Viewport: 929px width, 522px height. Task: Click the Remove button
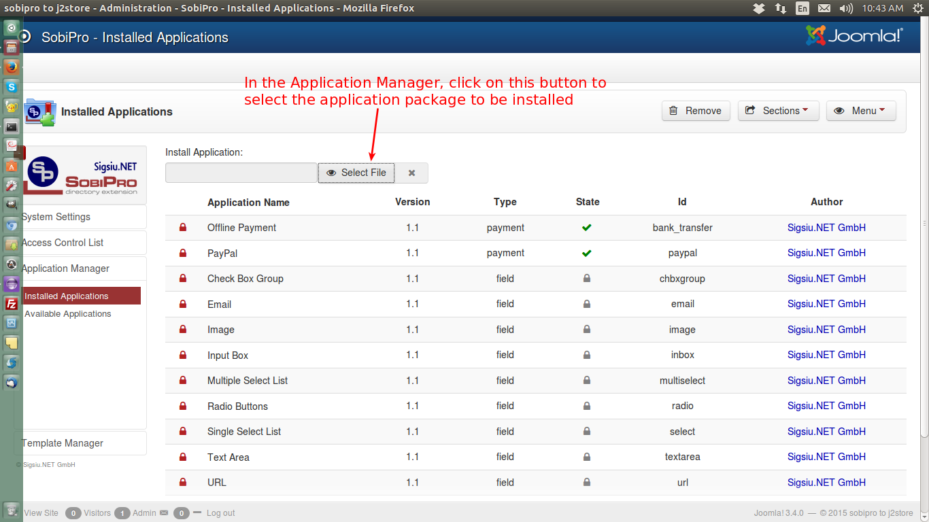696,111
